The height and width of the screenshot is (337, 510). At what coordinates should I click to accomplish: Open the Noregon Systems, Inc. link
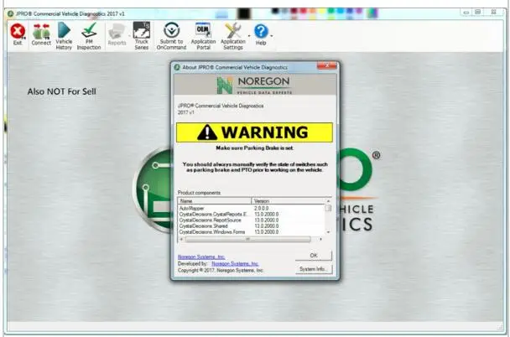201,257
